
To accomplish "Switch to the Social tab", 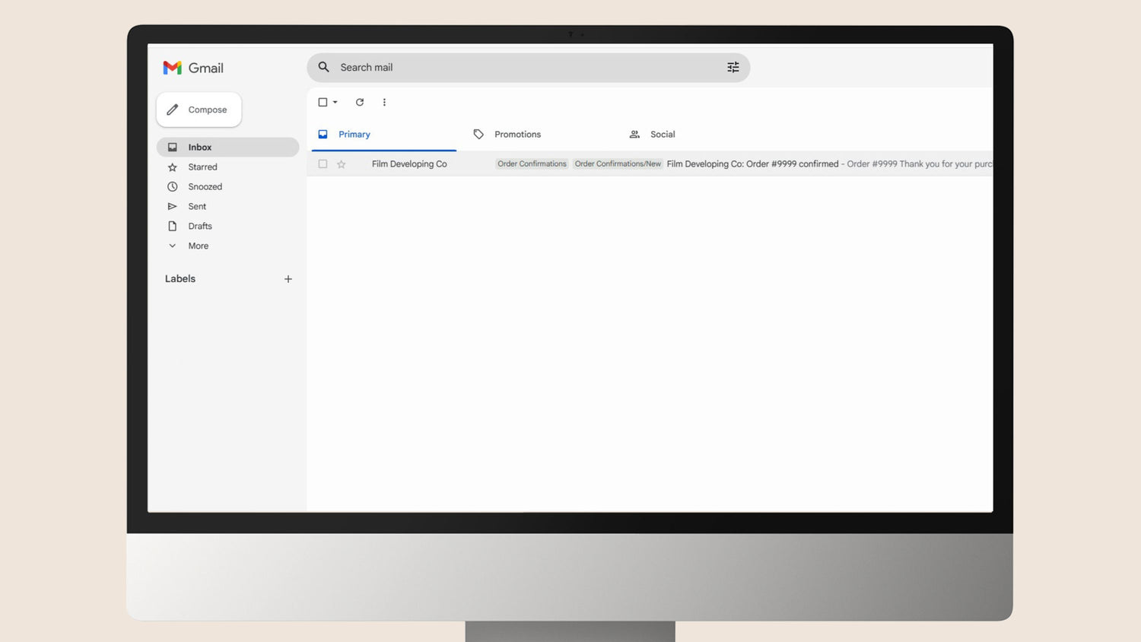I will click(x=662, y=135).
